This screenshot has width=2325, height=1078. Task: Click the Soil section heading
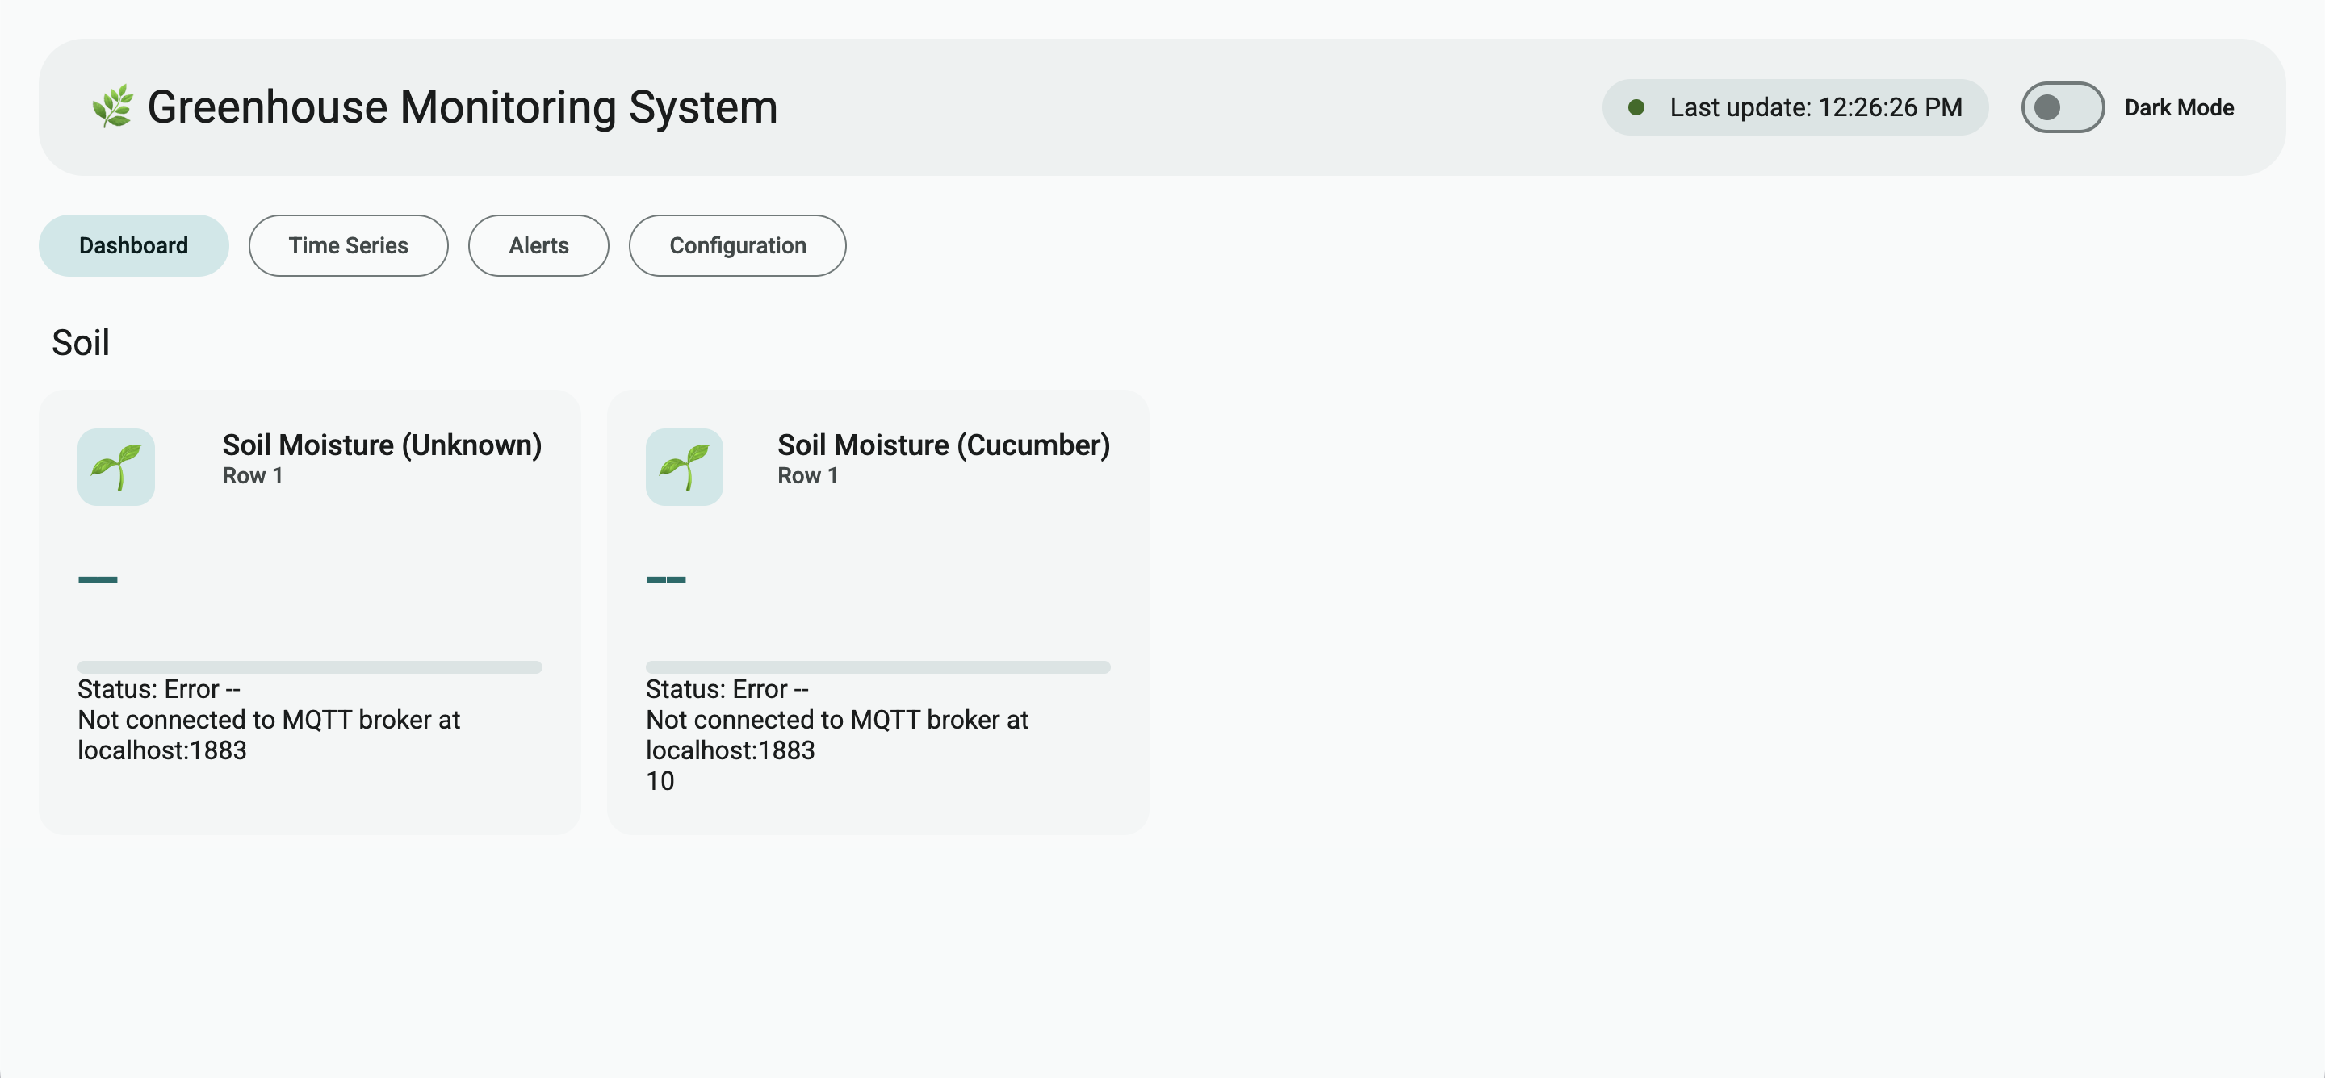pos(81,342)
